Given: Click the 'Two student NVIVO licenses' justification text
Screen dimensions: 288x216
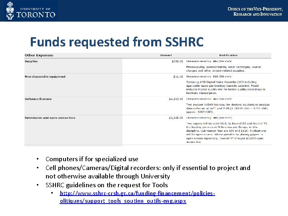Looking at the screenshot, I should (x=228, y=108).
